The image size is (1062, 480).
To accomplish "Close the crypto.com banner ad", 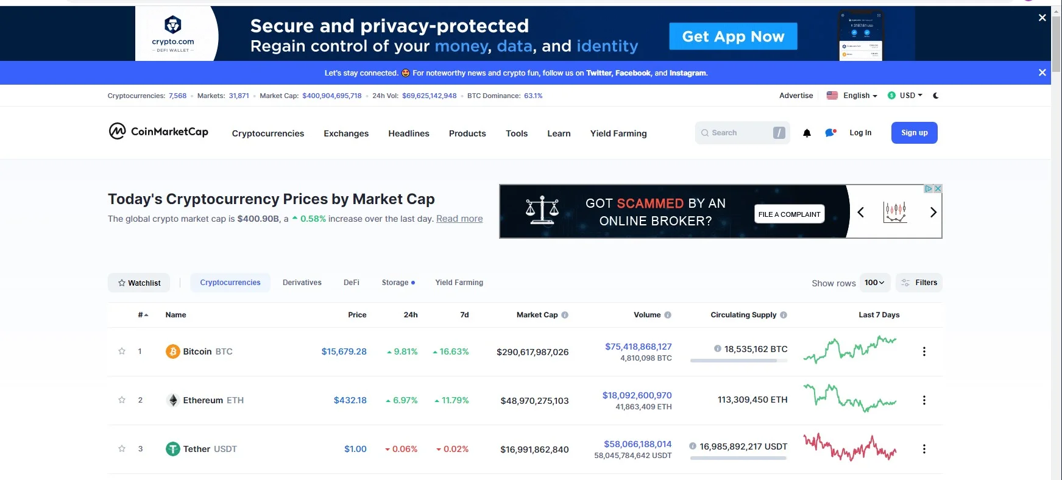I will pyautogui.click(x=1043, y=18).
